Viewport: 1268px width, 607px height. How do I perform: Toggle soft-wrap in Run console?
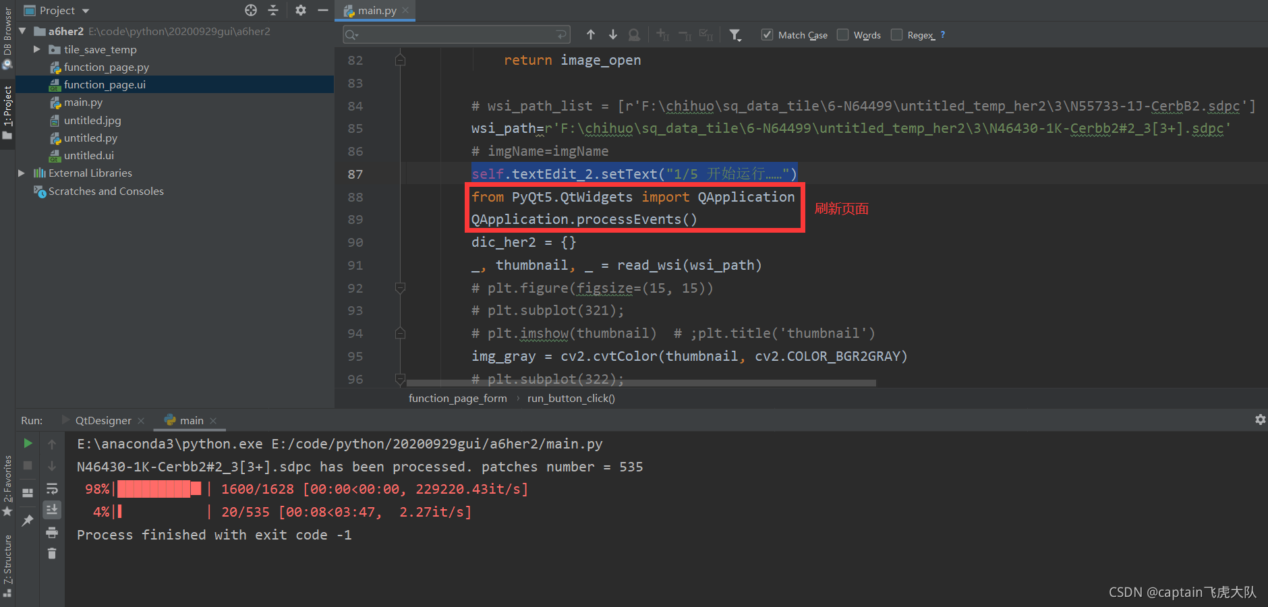(x=52, y=488)
